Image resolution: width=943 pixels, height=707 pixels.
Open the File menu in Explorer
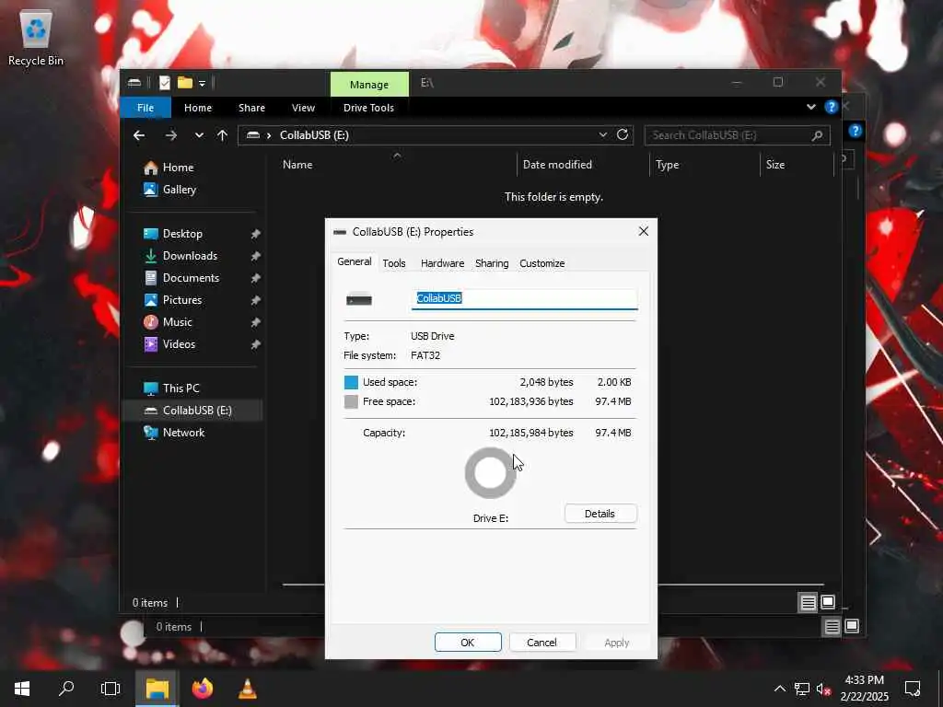pyautogui.click(x=146, y=108)
